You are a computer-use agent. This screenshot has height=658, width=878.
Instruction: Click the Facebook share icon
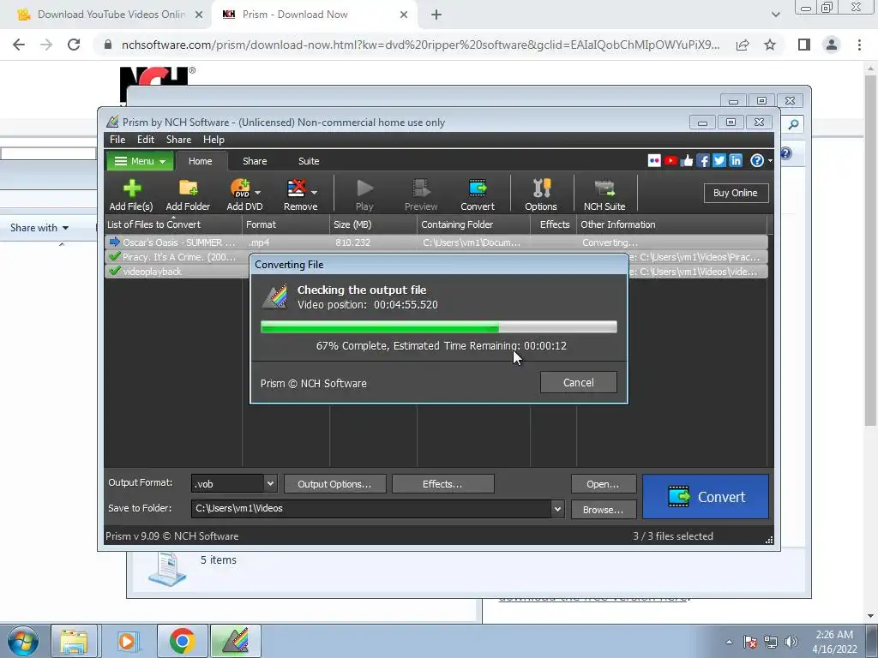point(703,161)
